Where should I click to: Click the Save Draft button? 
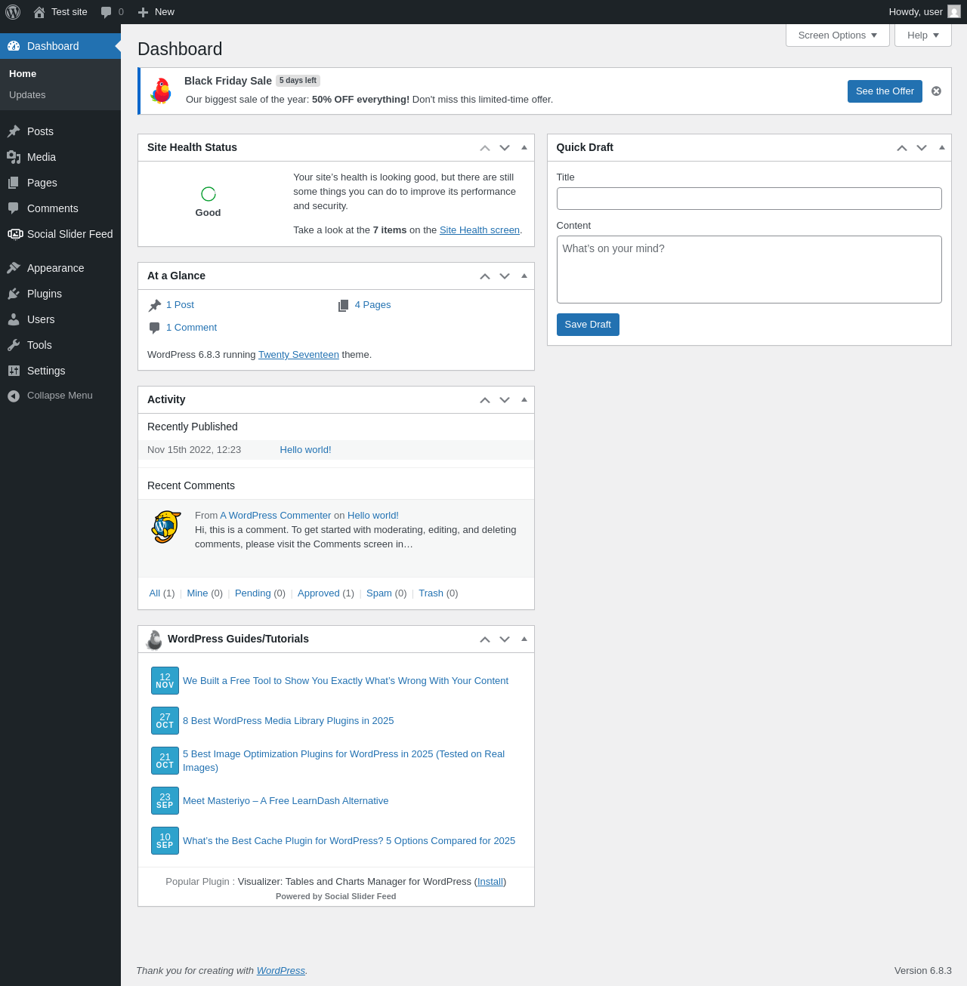(x=588, y=325)
